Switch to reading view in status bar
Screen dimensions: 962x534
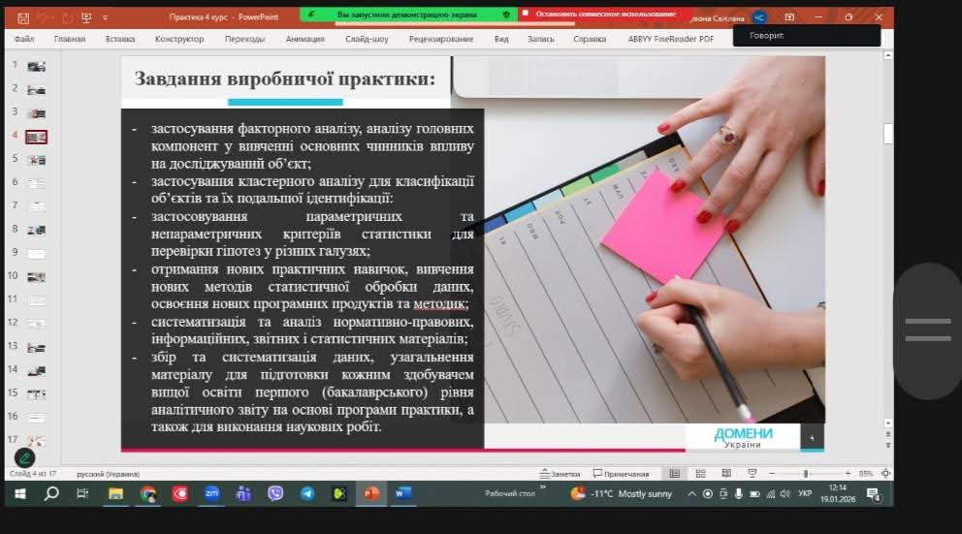point(725,473)
